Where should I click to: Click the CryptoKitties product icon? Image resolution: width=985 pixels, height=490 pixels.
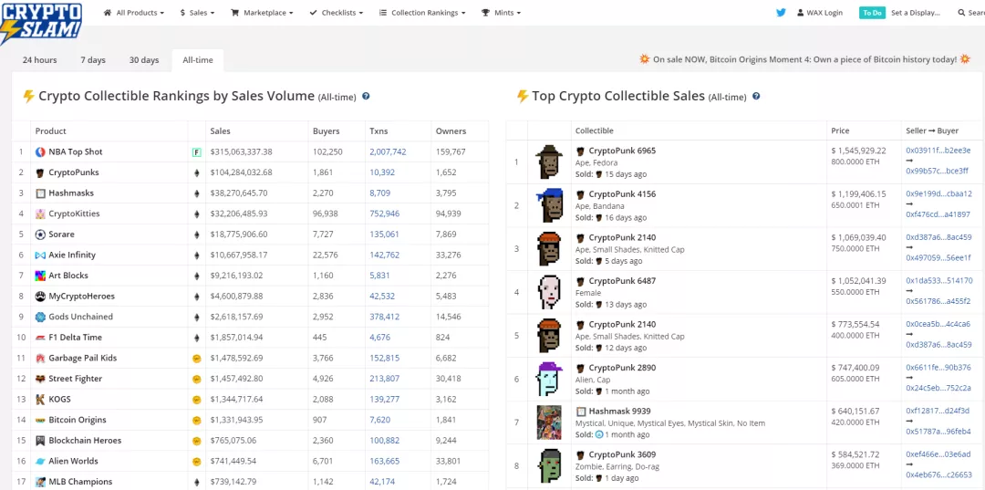pos(40,214)
